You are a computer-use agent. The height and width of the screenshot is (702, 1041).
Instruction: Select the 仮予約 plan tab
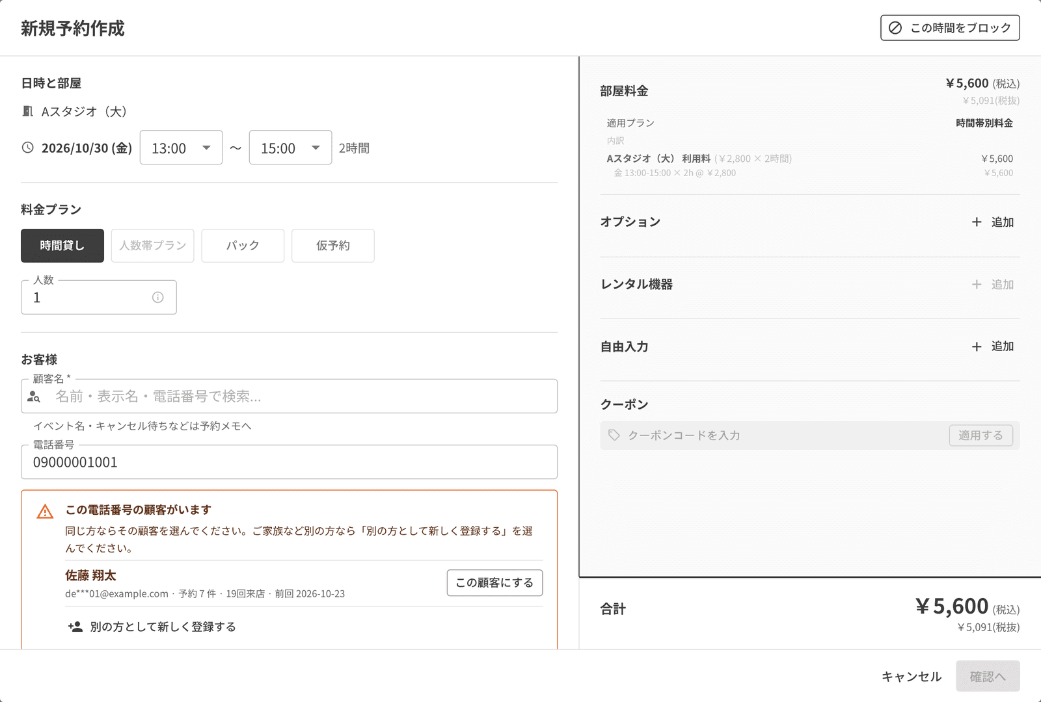click(x=333, y=246)
